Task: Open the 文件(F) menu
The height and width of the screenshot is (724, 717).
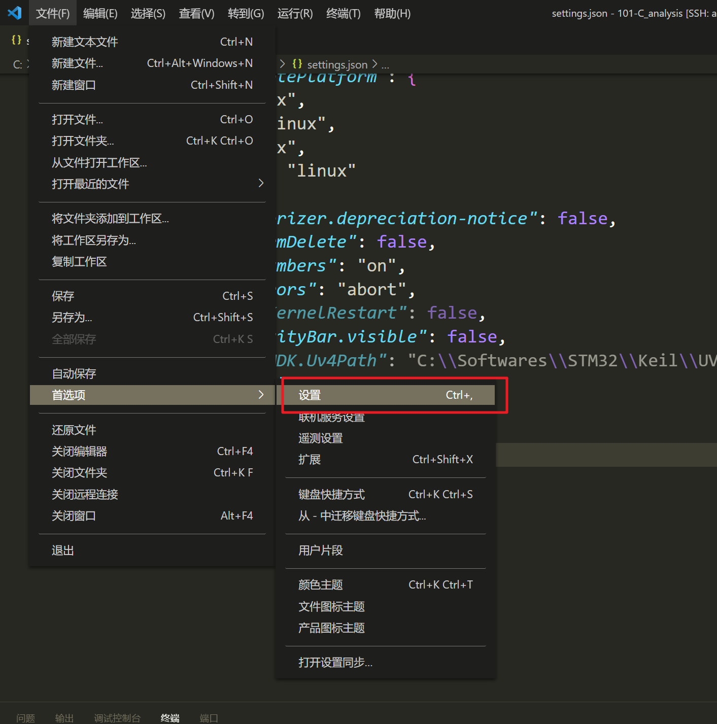Action: point(53,13)
